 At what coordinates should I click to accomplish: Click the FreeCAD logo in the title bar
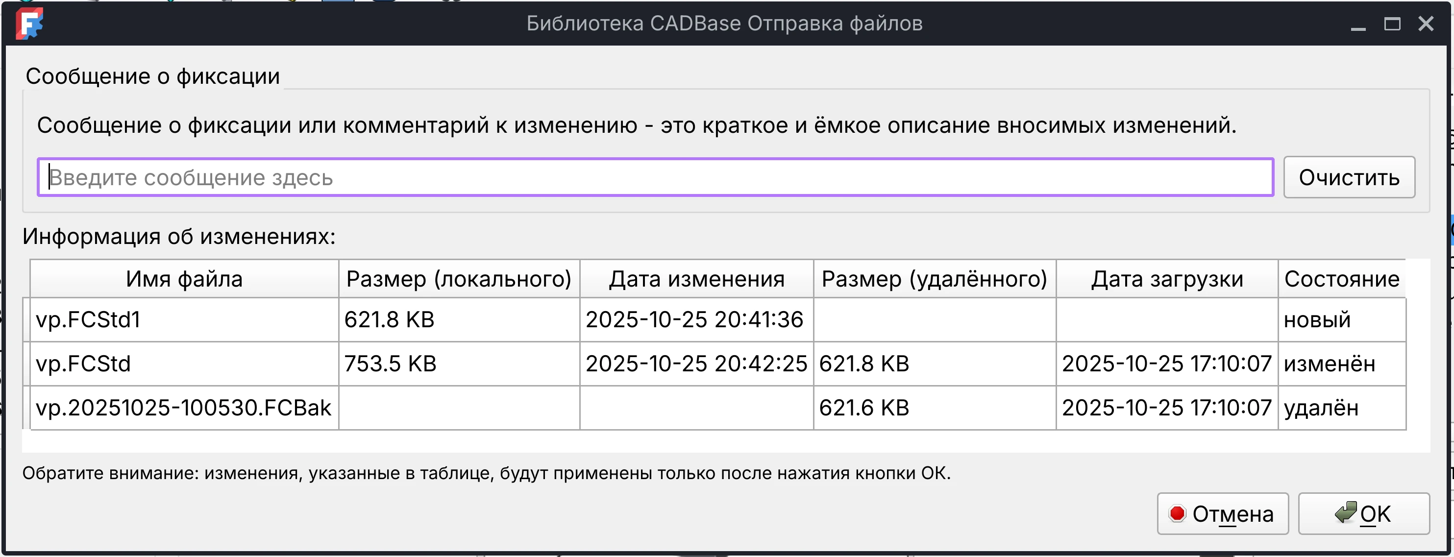click(x=29, y=23)
